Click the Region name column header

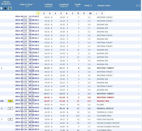coord(104,5)
